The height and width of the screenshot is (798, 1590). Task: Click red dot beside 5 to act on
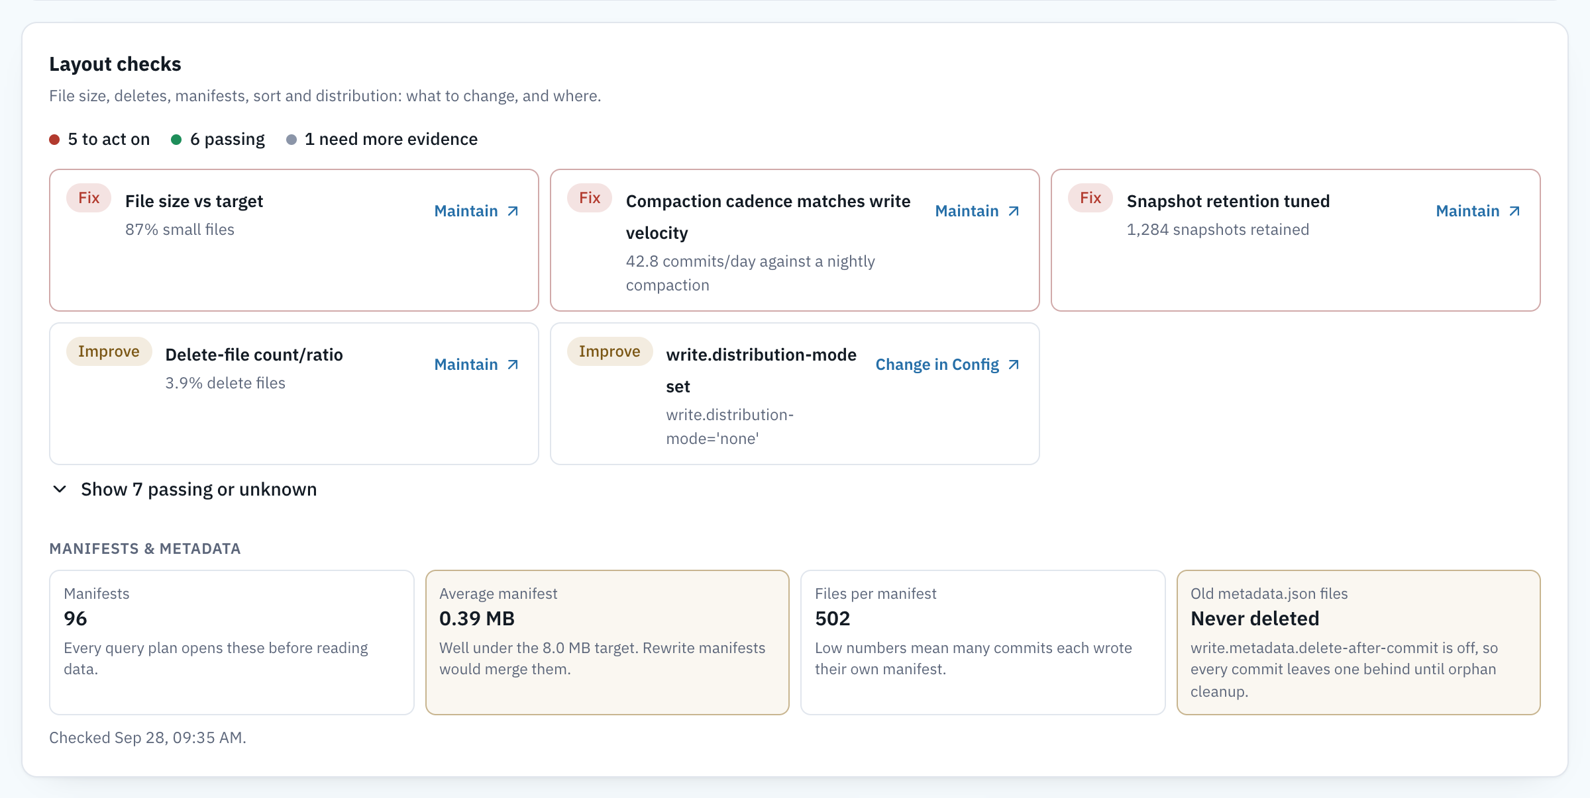[x=54, y=140]
